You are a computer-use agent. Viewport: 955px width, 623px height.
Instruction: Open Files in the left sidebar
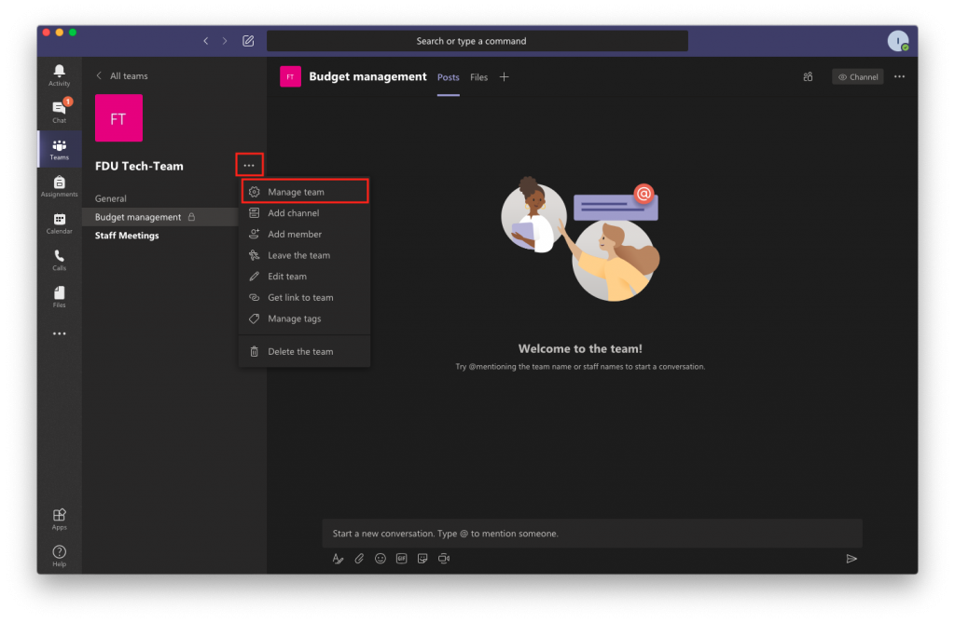(x=59, y=297)
